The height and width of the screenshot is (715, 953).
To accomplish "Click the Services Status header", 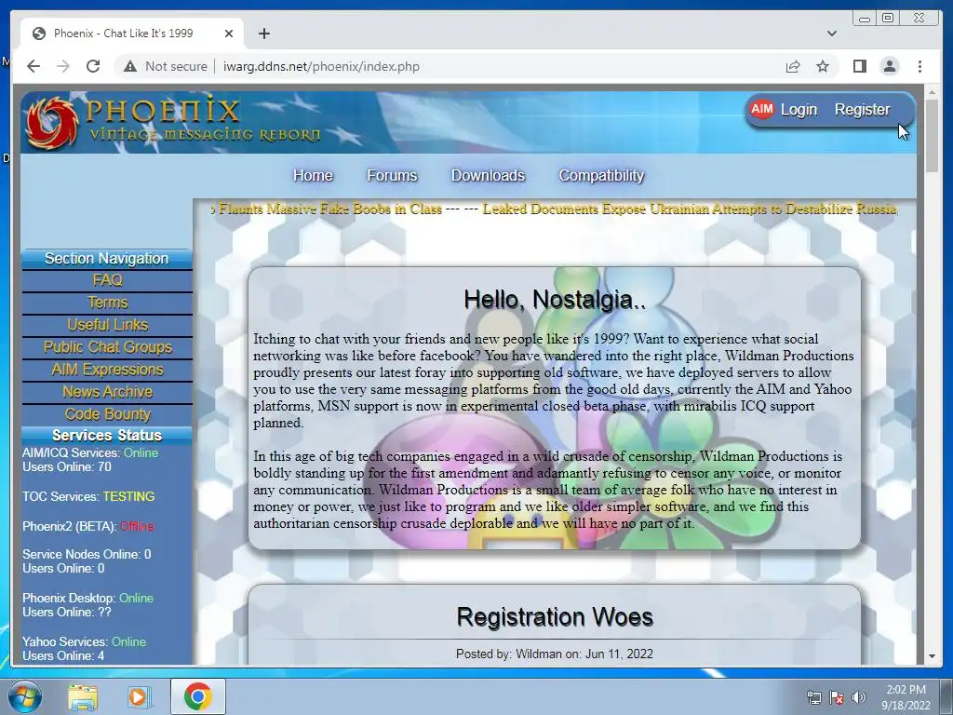I will point(107,436).
